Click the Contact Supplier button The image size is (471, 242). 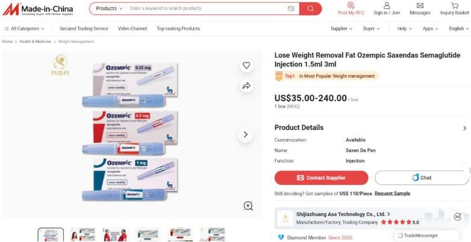pyautogui.click(x=321, y=178)
